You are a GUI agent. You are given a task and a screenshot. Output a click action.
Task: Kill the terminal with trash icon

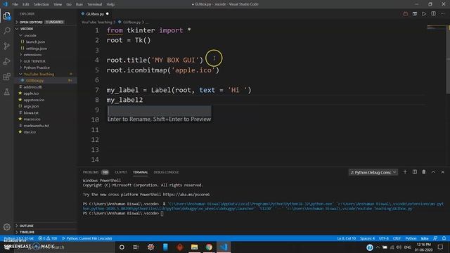pyautogui.click(x=424, y=172)
